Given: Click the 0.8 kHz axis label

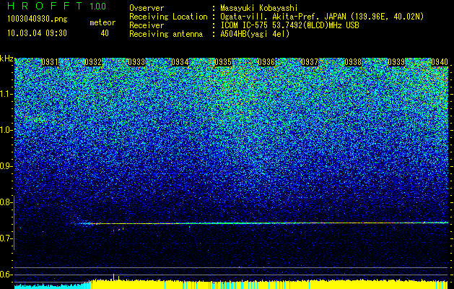Looking at the screenshot, I should coord(6,202).
